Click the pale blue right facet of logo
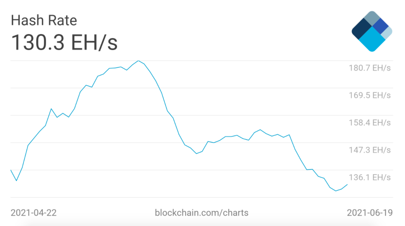405x226 pixels. 387,33
